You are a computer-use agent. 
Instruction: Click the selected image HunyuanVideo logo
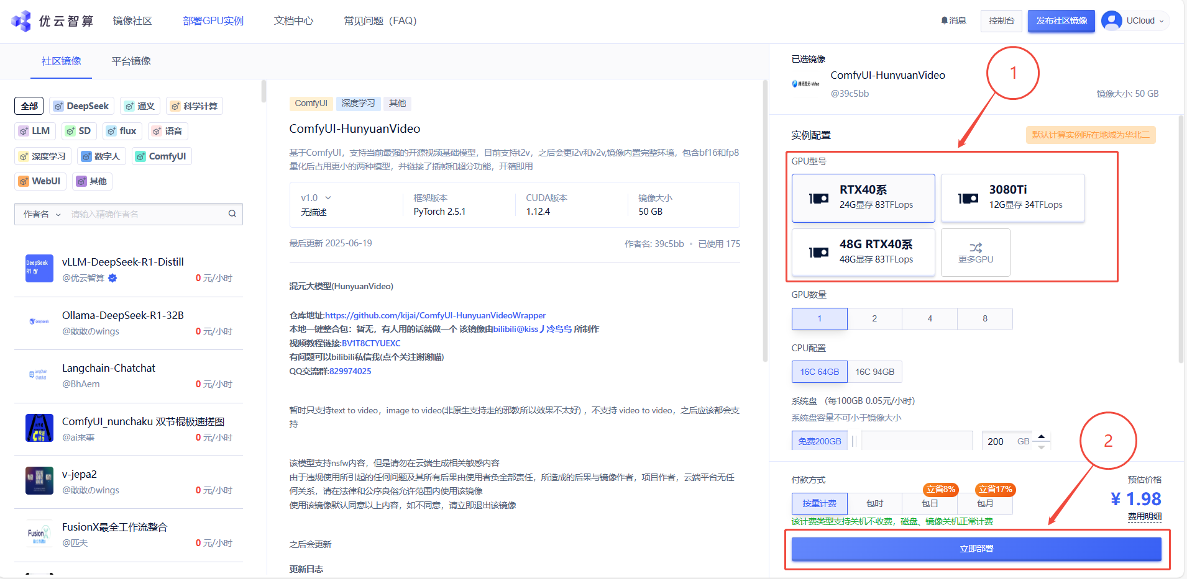tap(805, 84)
